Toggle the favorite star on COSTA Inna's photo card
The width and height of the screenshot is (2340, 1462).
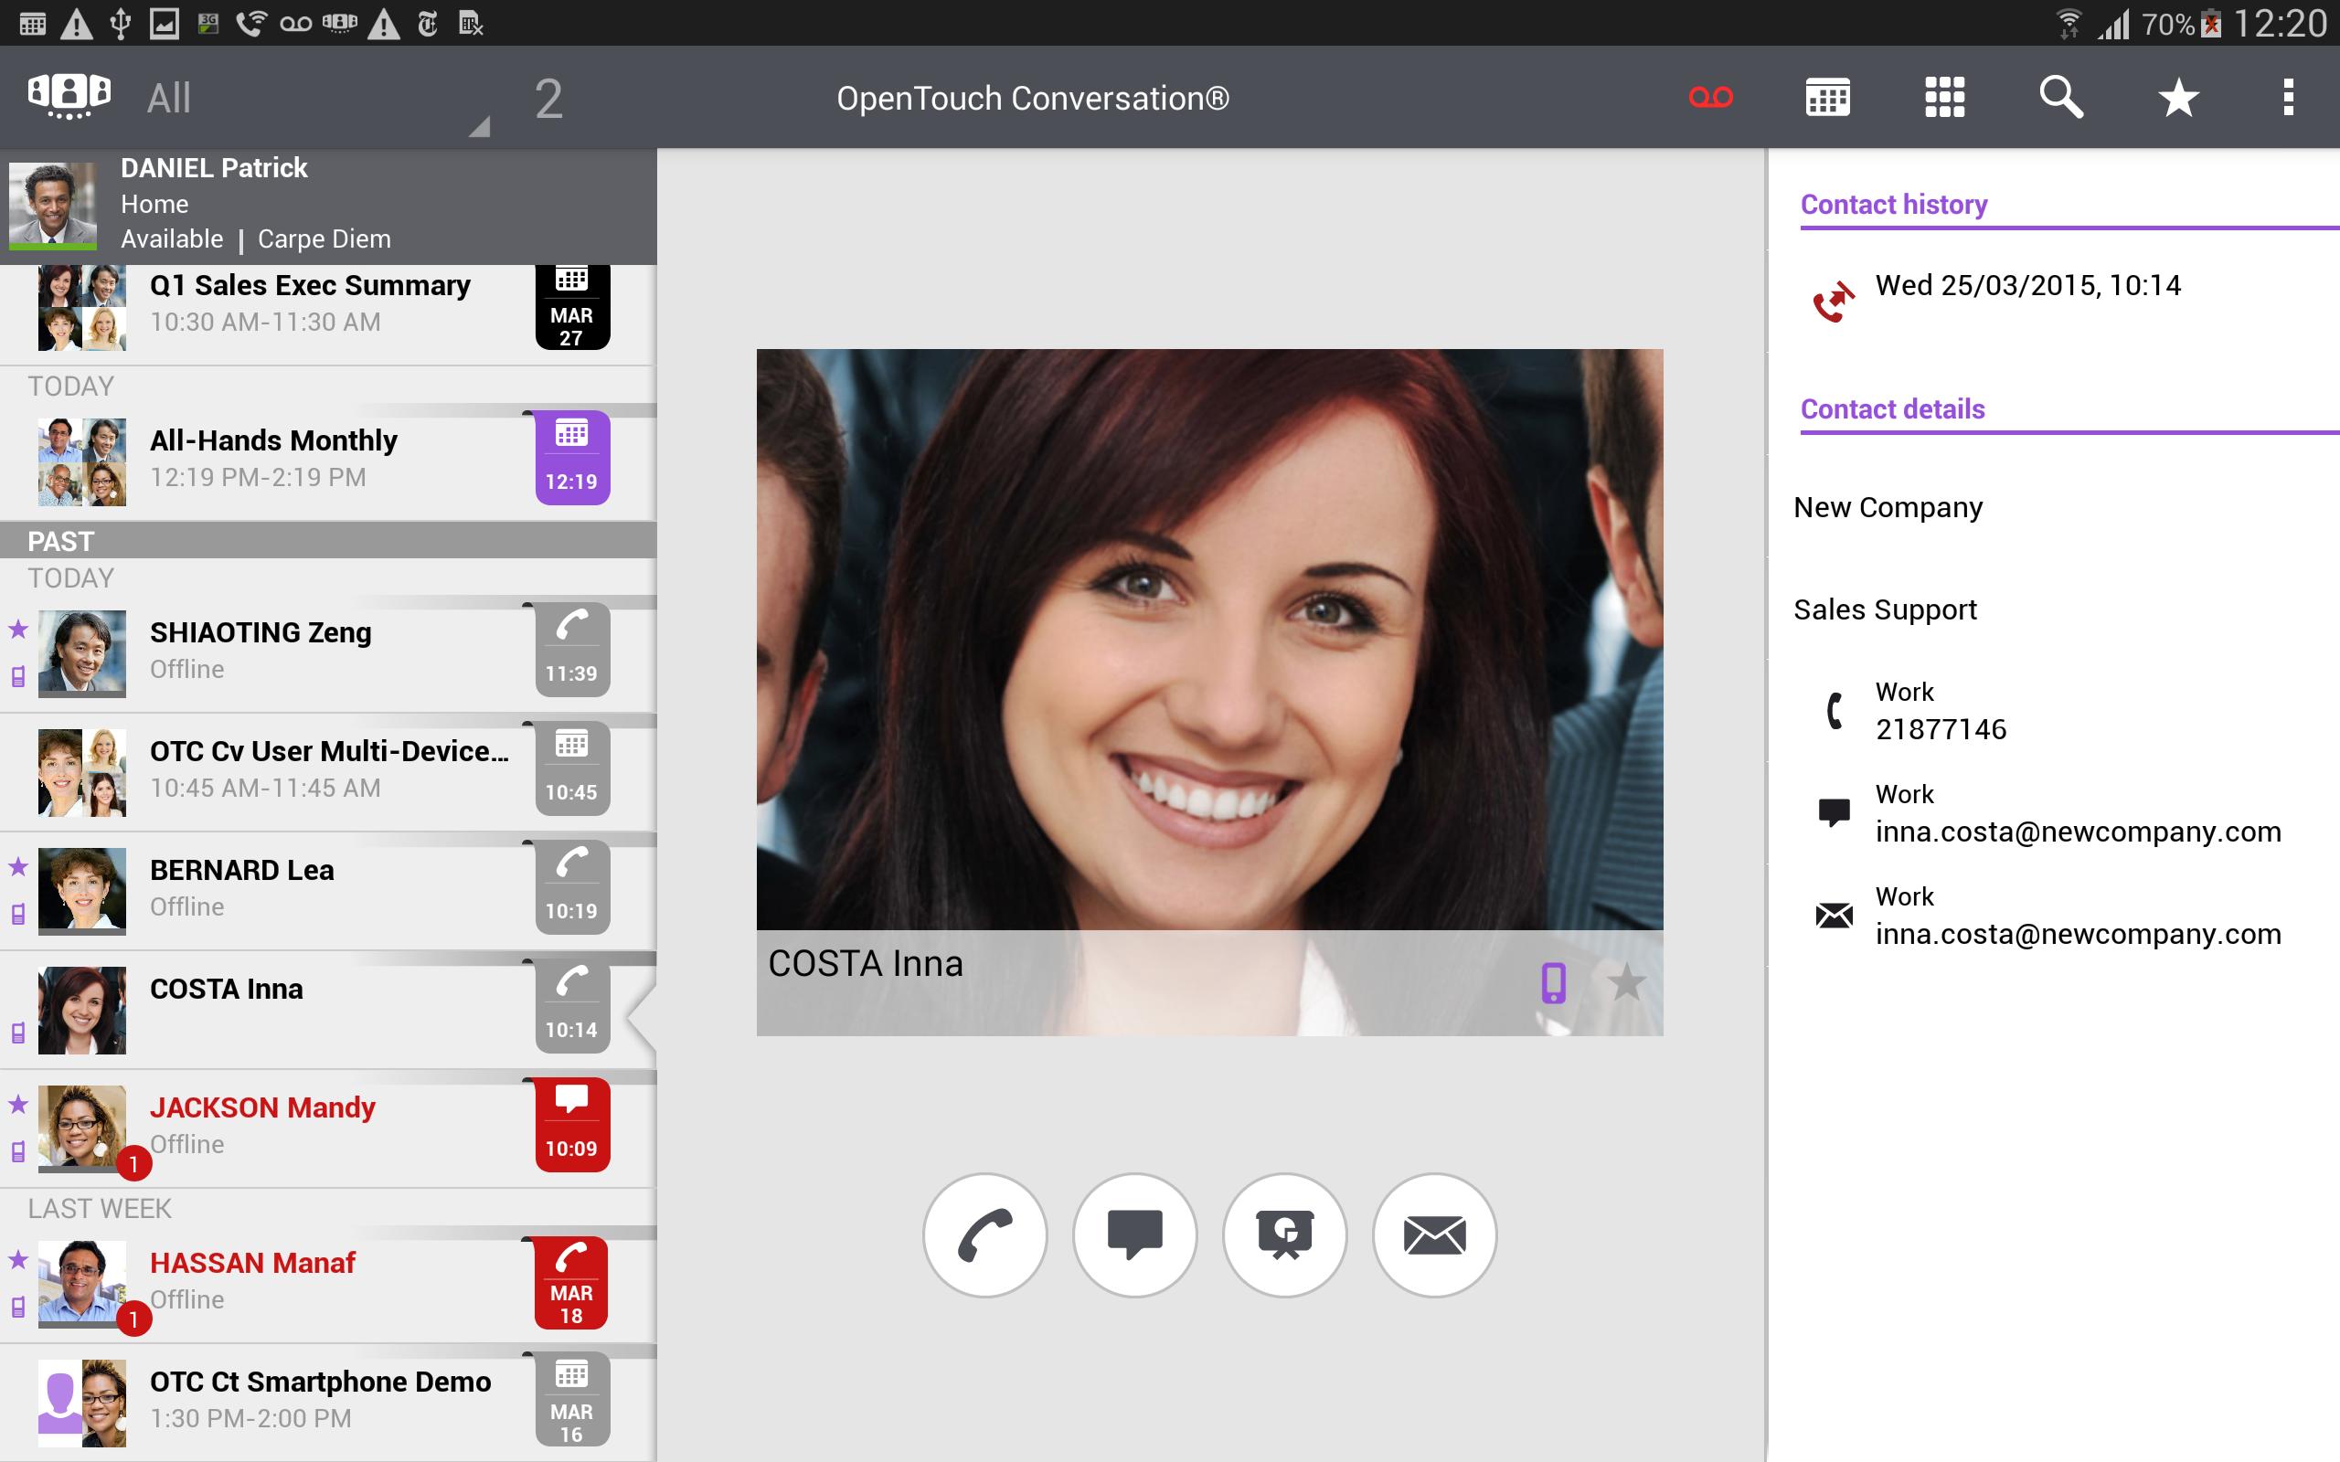[x=1628, y=983]
